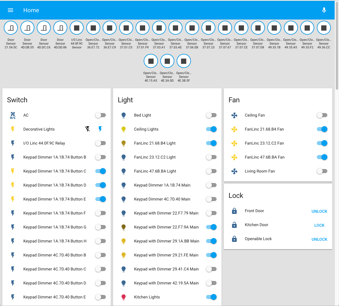Click the red Kitchen Lights bulb icon

pyautogui.click(x=124, y=297)
